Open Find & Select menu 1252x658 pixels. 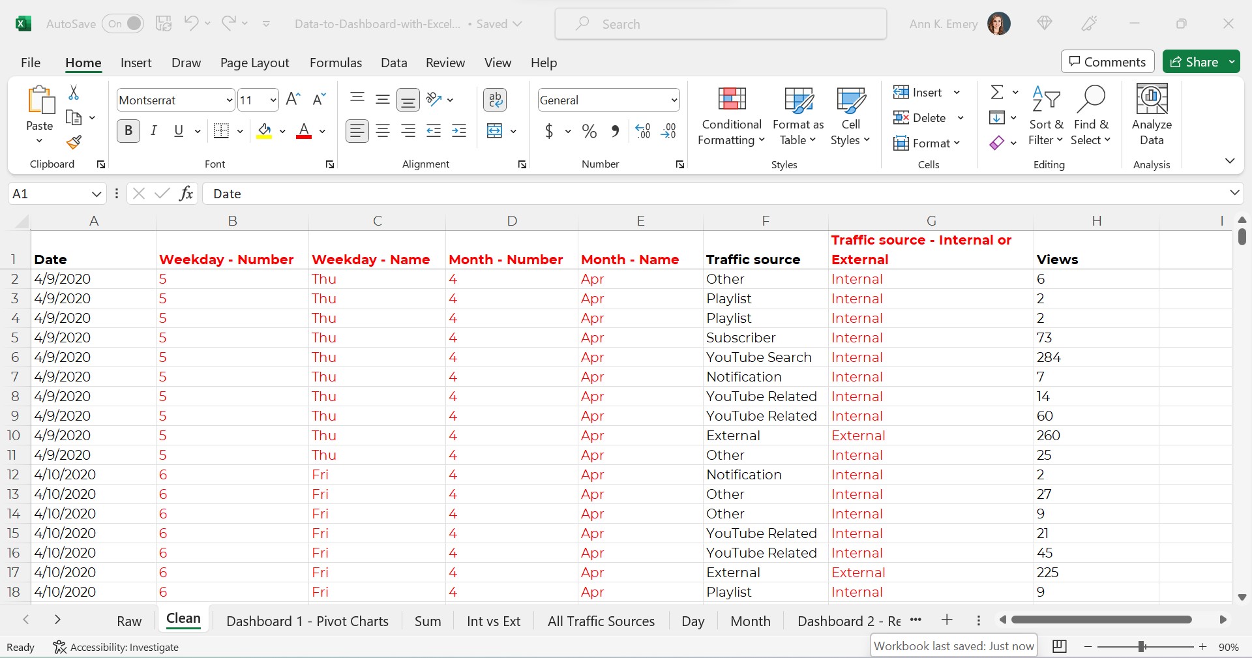click(x=1092, y=116)
